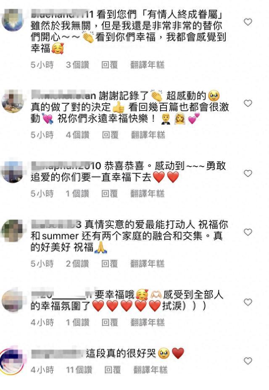
Task: Like the 有情人終成眷屬 comment with heart icon
Action: (248, 22)
